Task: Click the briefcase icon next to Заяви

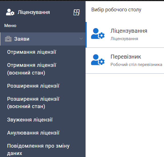Action: point(8,39)
